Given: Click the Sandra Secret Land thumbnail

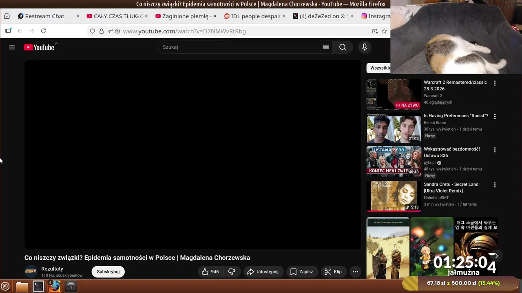Looking at the screenshot, I should pos(394,196).
